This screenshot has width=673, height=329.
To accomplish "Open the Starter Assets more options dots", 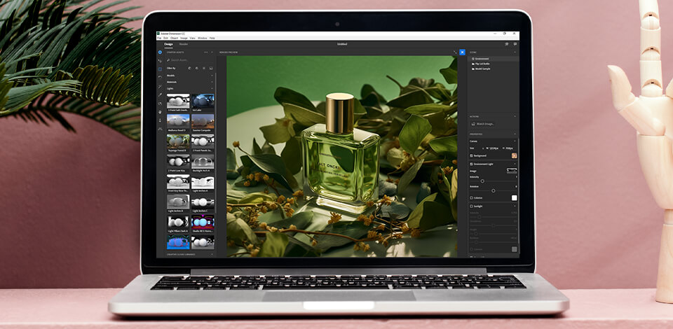I will [205, 52].
